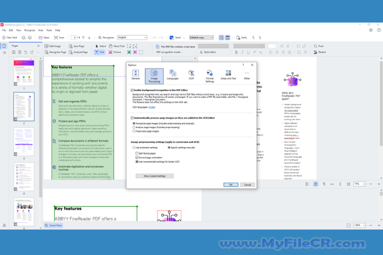Close the Pages panel

point(38,46)
